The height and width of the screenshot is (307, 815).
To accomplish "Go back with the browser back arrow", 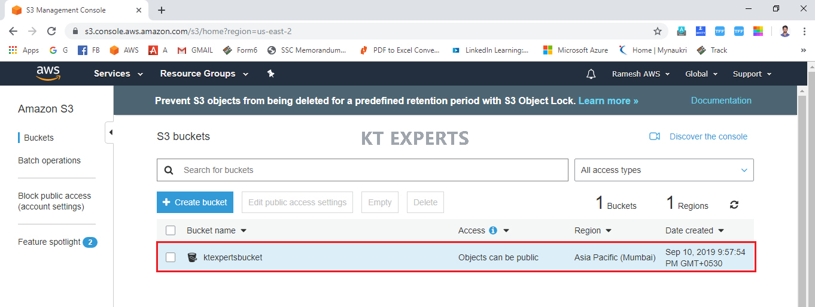I will coord(13,31).
